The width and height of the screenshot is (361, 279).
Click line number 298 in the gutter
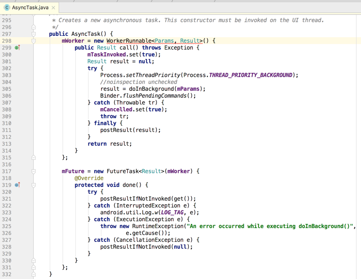pos(7,41)
